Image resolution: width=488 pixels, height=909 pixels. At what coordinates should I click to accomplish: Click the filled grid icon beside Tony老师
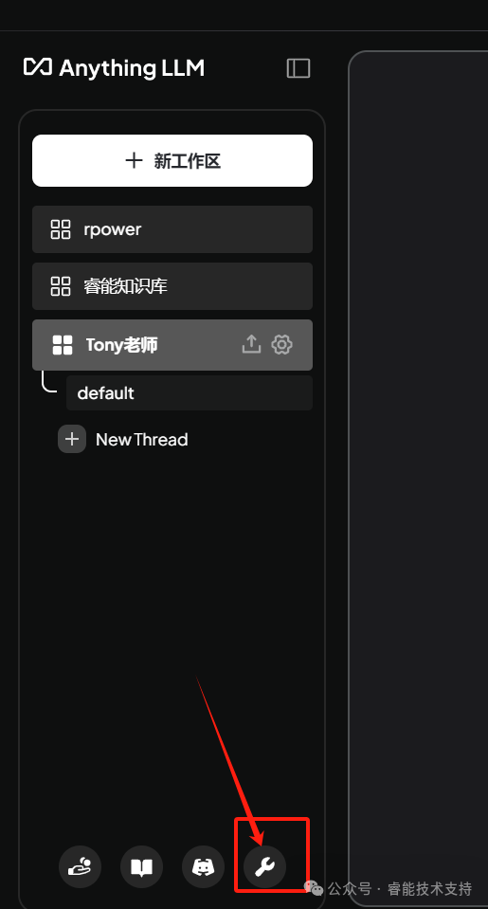point(62,345)
